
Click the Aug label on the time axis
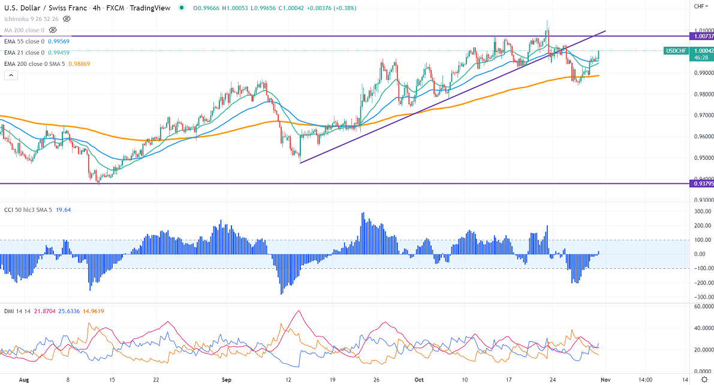coord(25,380)
